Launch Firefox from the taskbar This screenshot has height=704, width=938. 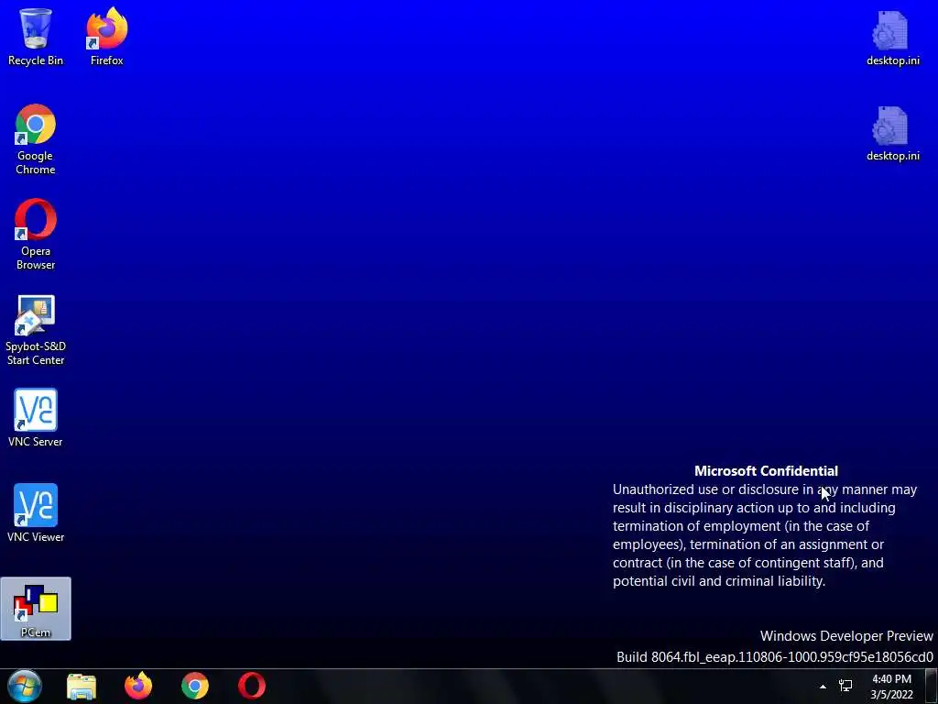coord(138,686)
